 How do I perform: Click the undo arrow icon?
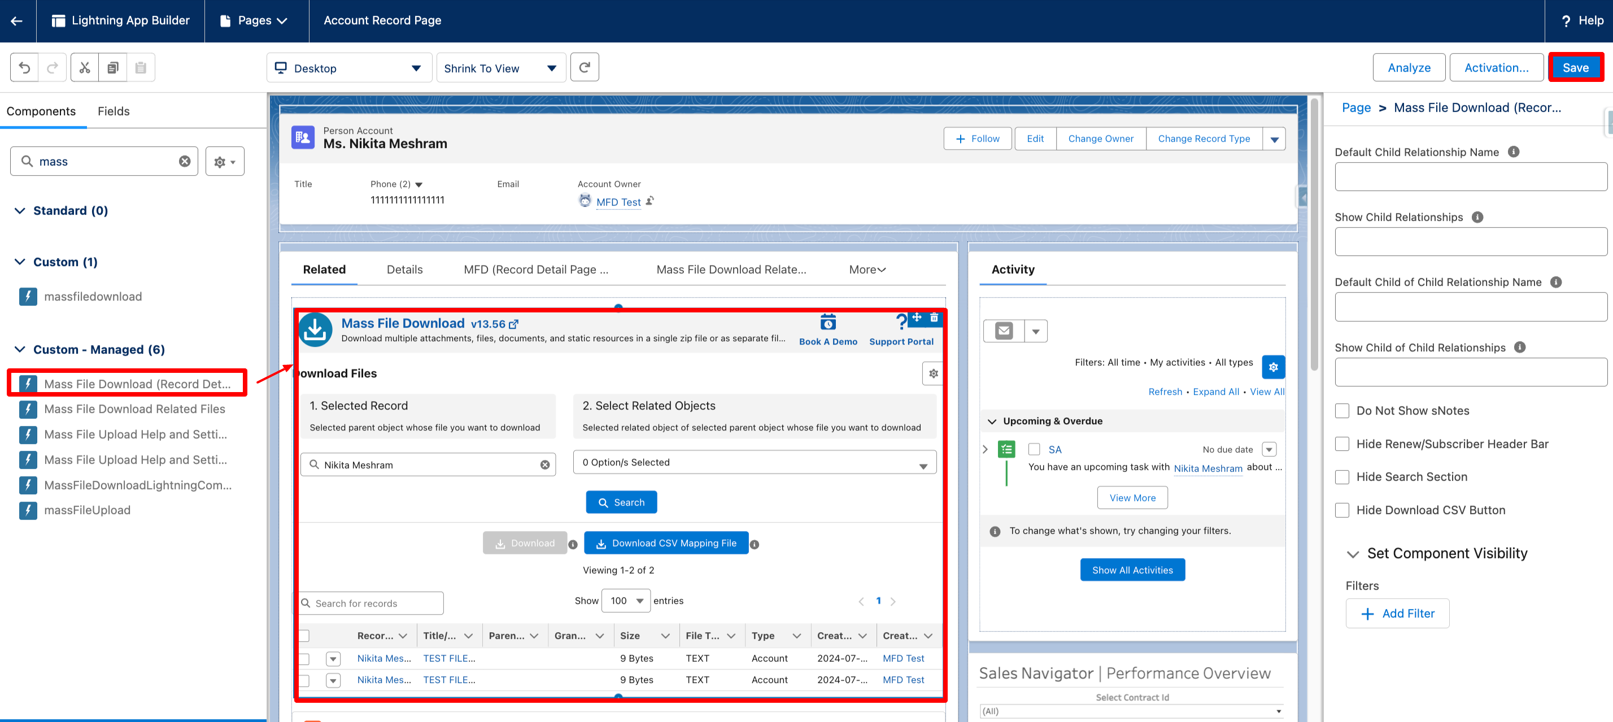coord(24,68)
